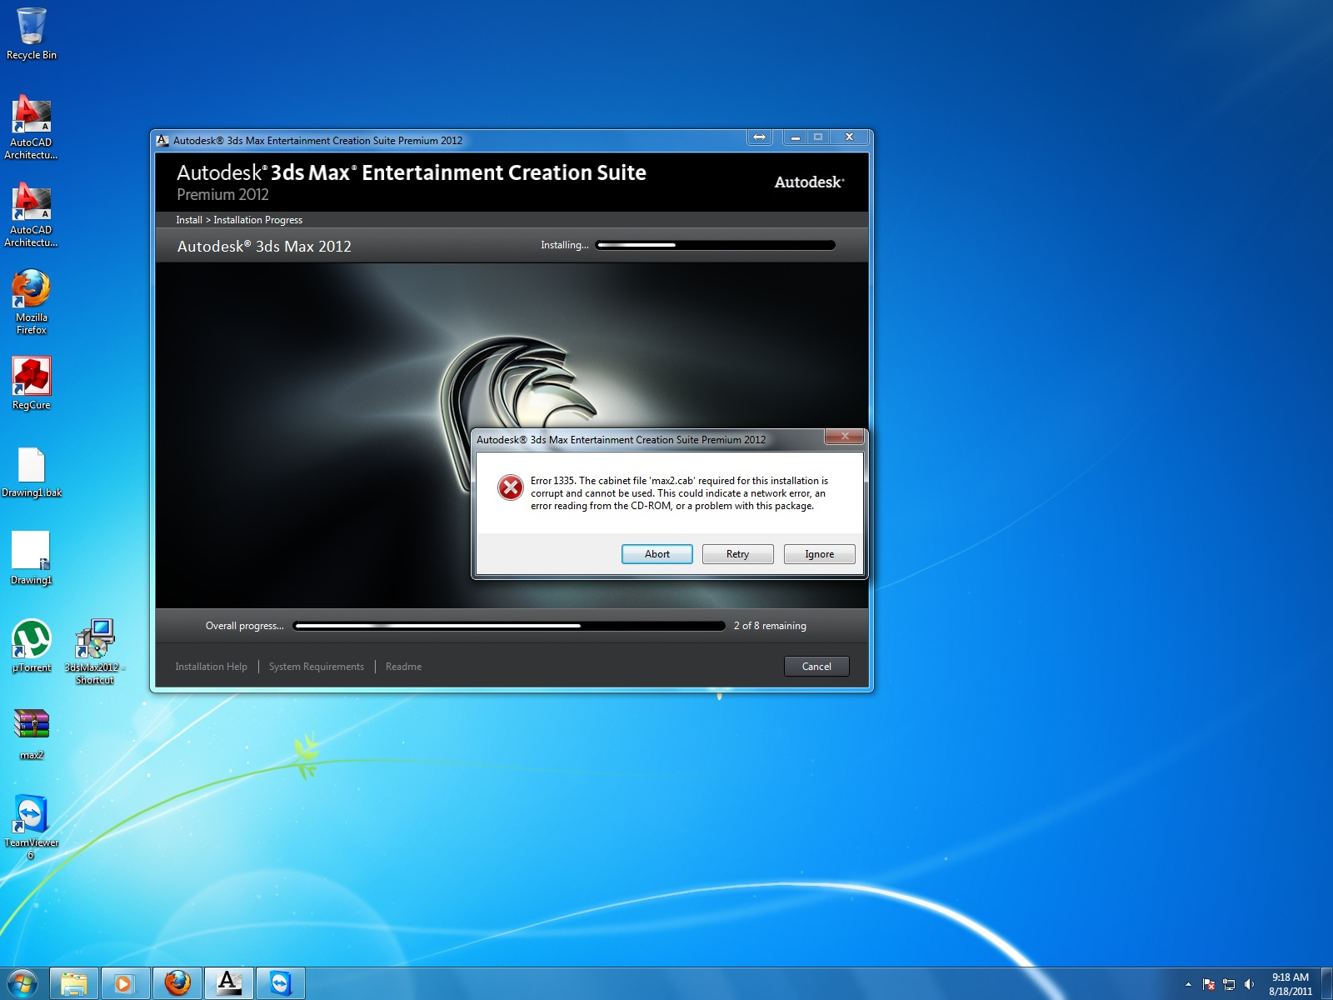The width and height of the screenshot is (1333, 1000).
Task: Open the Installation Help link
Action: (x=212, y=667)
